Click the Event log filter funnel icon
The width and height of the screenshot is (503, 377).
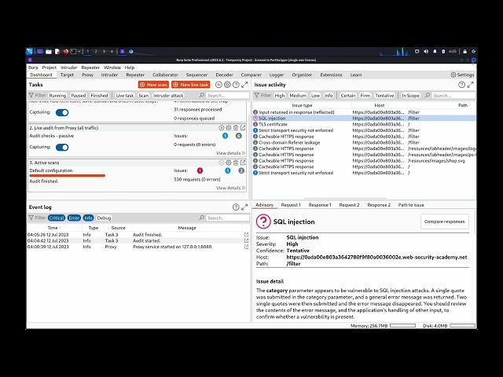[x=31, y=218]
